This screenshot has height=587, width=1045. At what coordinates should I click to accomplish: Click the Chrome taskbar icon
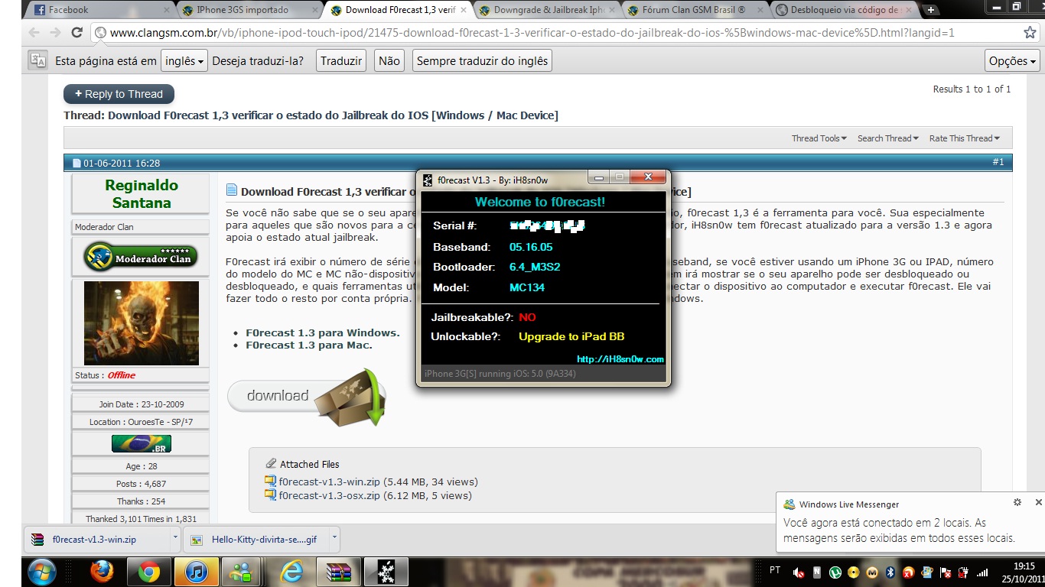click(148, 572)
